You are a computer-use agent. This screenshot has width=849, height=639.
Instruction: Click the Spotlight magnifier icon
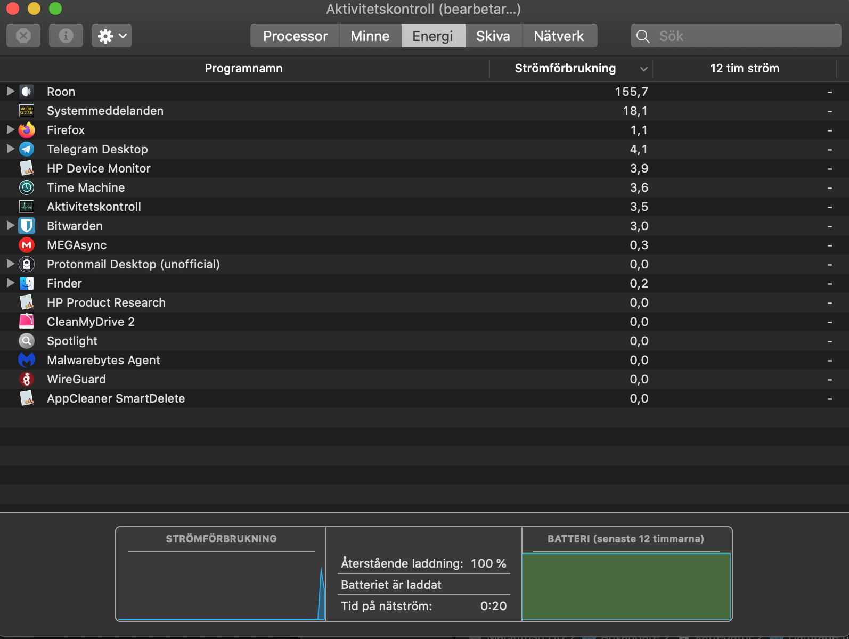[x=27, y=341]
